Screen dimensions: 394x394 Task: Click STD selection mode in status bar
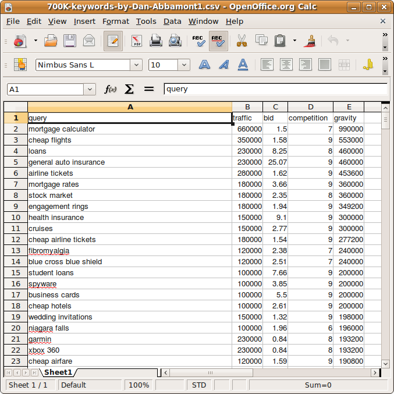[199, 385]
